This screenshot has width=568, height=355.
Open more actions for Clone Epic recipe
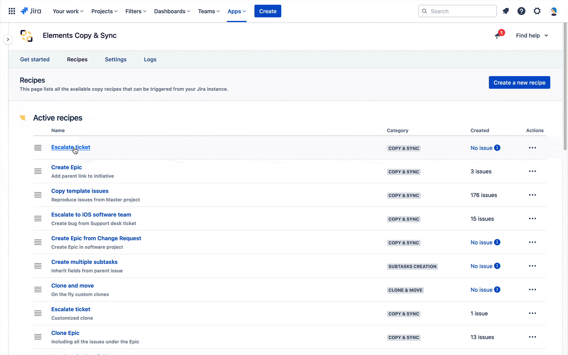tap(532, 337)
